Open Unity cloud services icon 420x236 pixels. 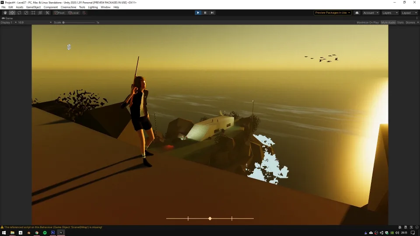click(x=357, y=13)
